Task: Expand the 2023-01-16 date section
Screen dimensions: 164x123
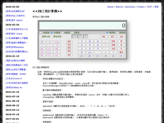Action: [12, 92]
